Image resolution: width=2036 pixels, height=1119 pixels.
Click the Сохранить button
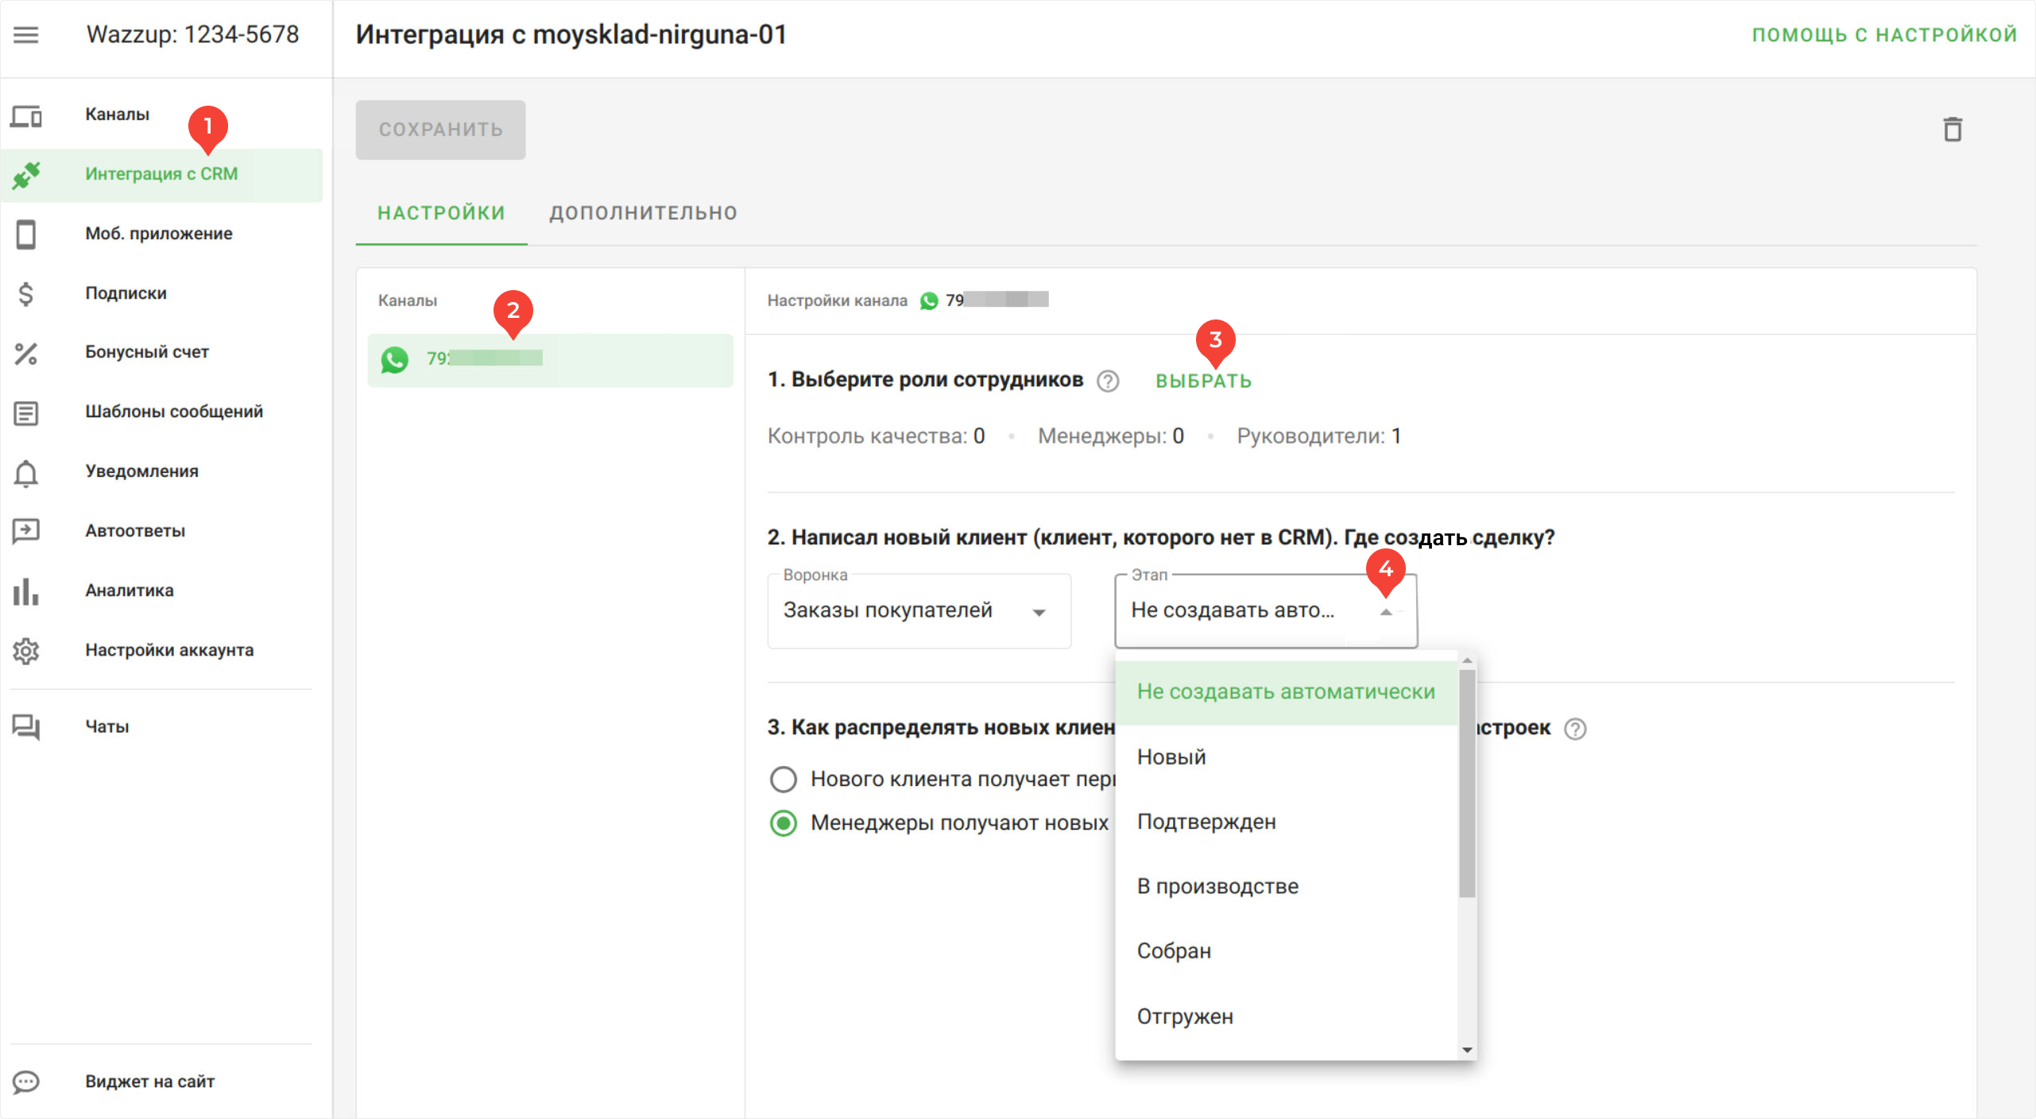click(440, 130)
